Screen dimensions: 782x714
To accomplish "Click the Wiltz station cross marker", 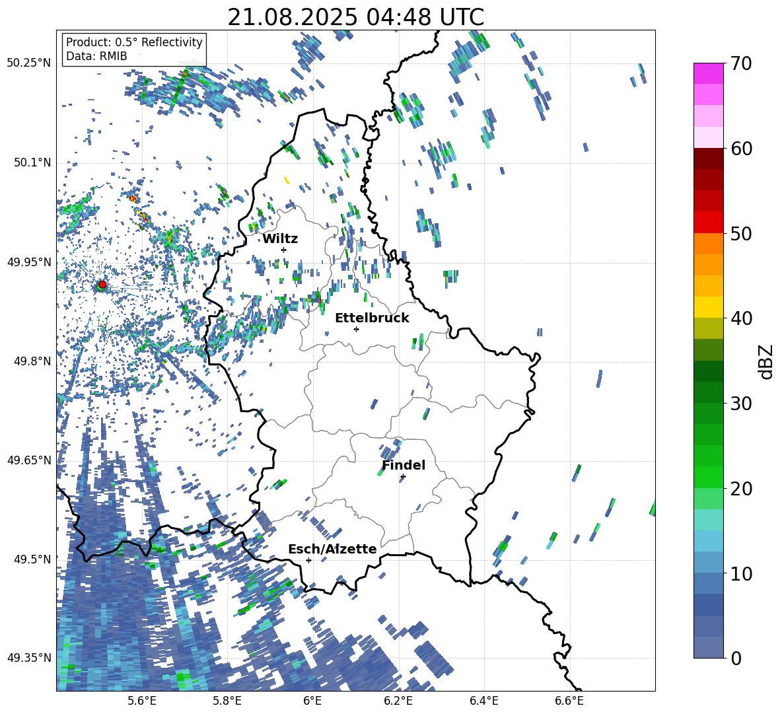I will (x=284, y=250).
